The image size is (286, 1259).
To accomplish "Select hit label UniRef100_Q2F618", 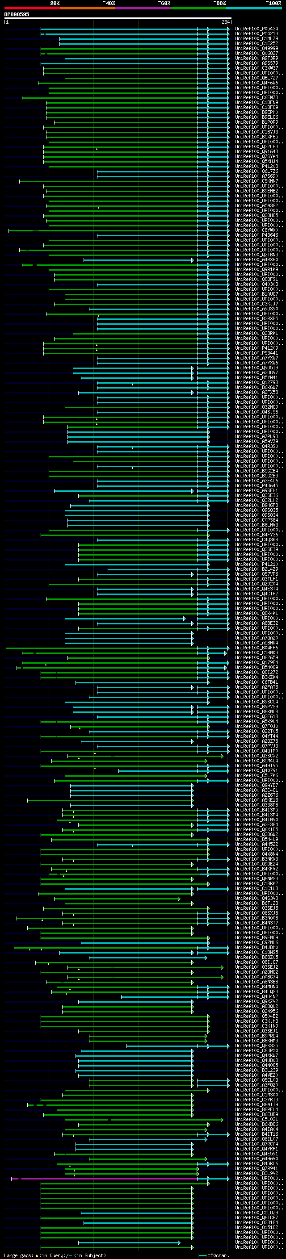I will 257,716.
